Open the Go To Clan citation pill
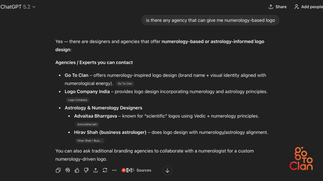The width and height of the screenshot is (323, 181). [x=125, y=83]
